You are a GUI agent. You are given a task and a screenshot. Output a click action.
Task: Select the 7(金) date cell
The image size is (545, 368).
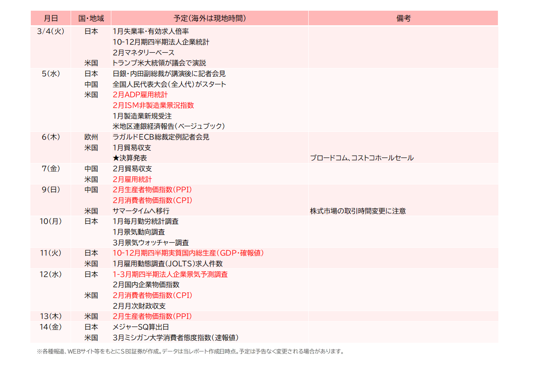coord(51,169)
